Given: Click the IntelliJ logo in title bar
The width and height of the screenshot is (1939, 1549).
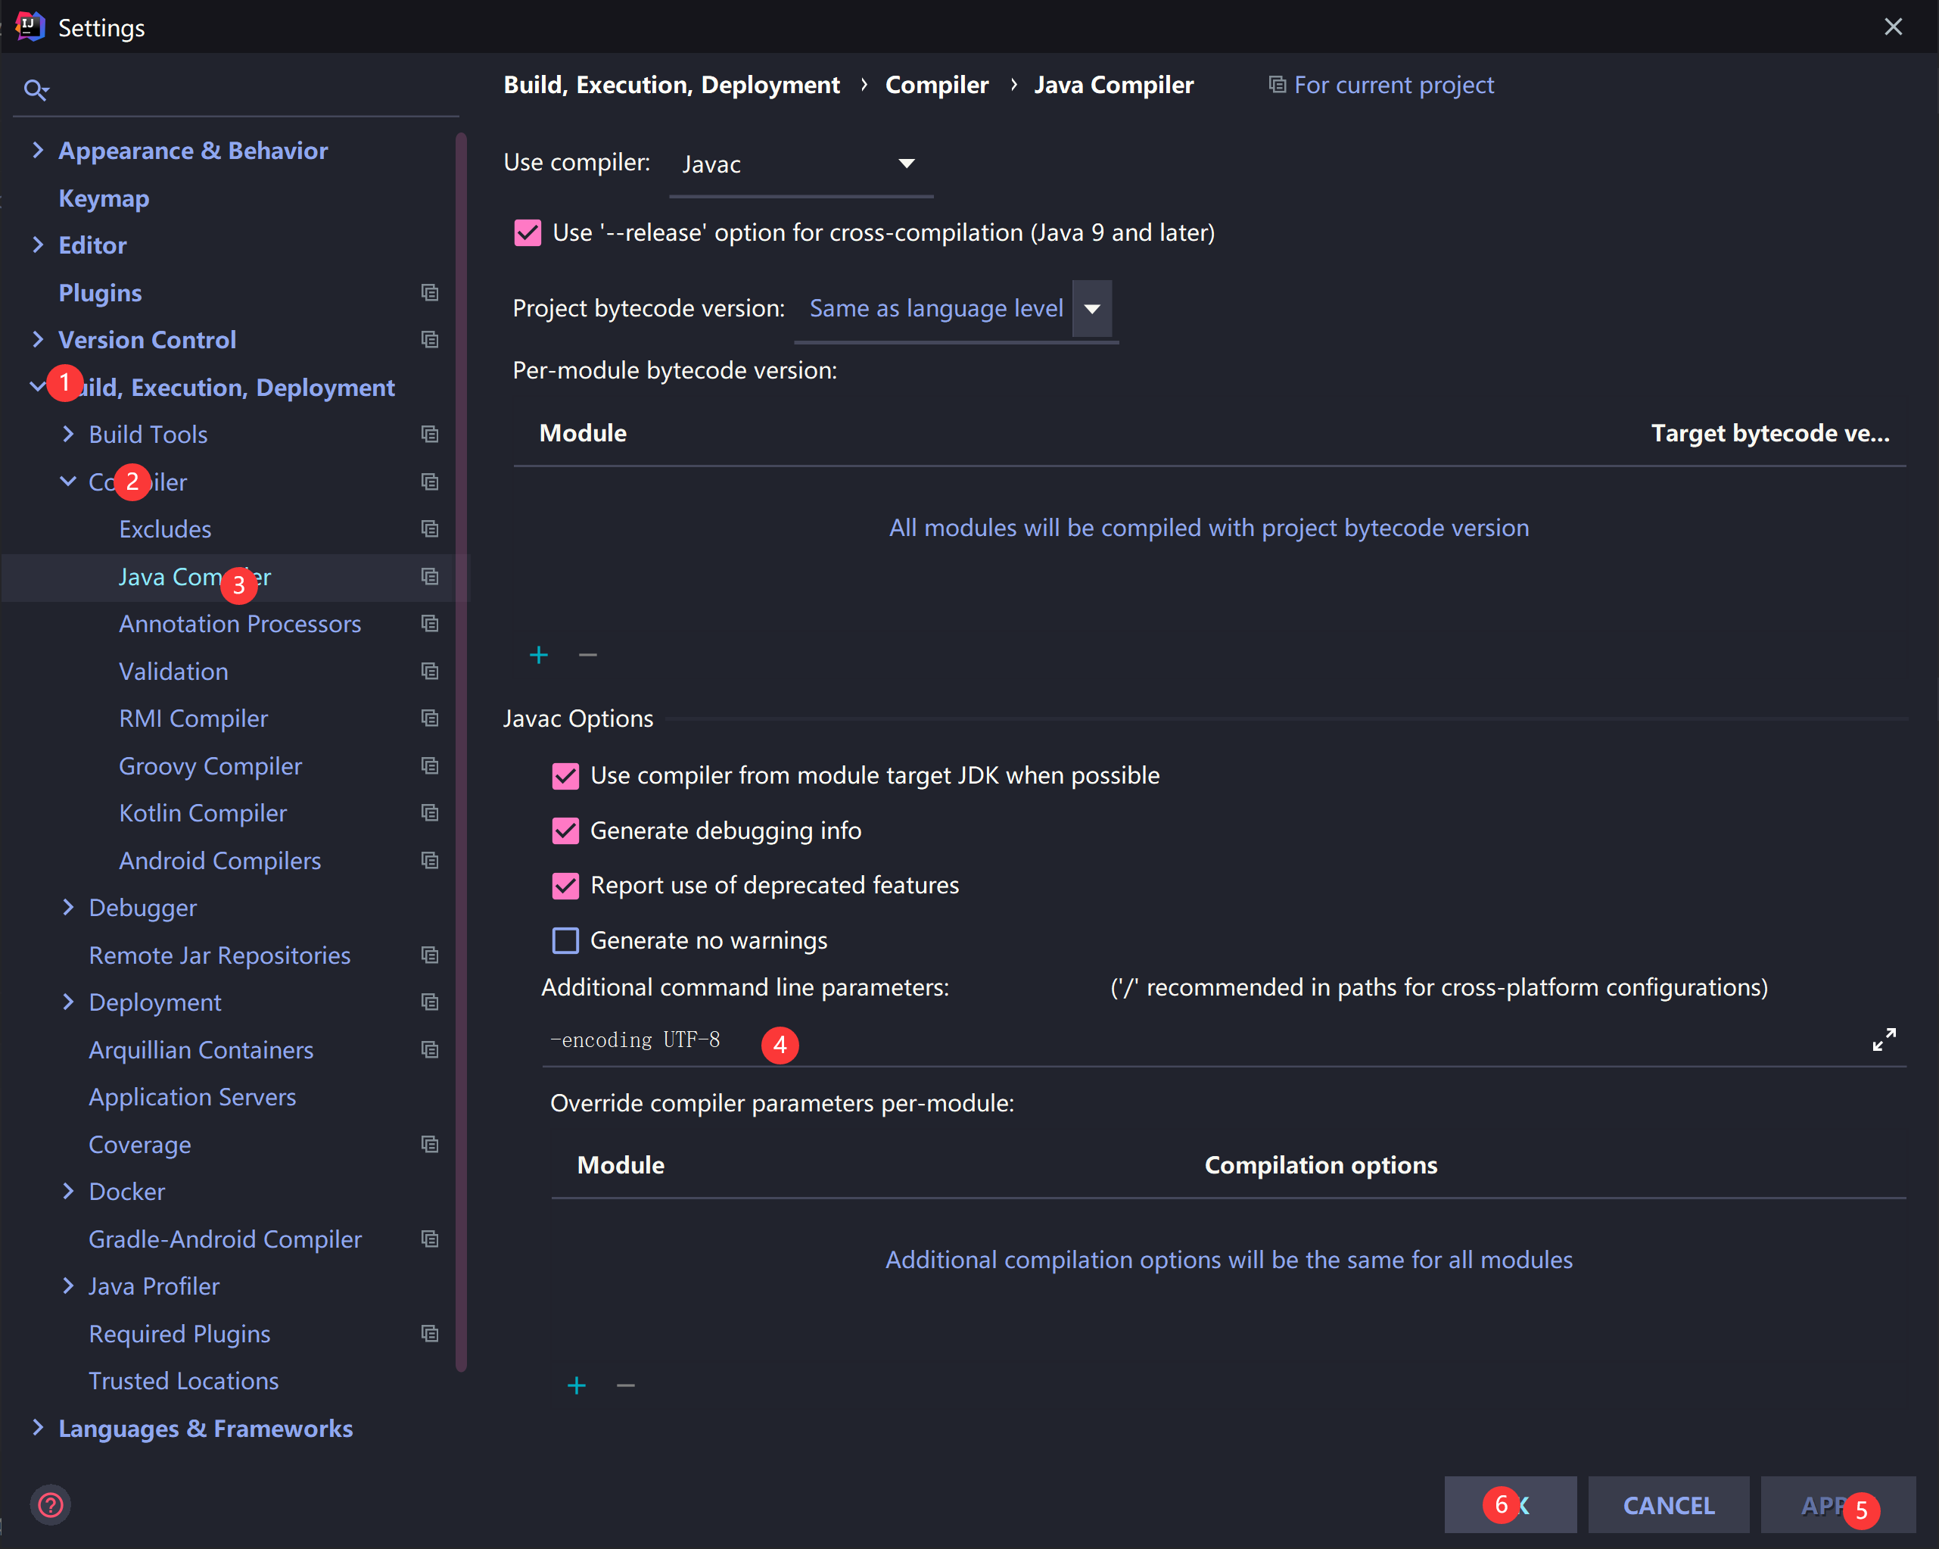Looking at the screenshot, I should pyautogui.click(x=30, y=27).
